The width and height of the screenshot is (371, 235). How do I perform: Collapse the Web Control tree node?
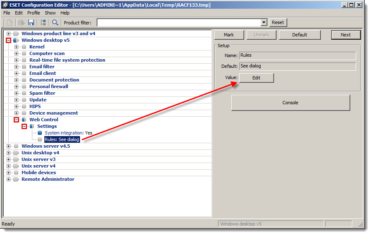point(17,120)
